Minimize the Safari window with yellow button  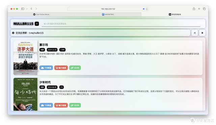point(14,9)
